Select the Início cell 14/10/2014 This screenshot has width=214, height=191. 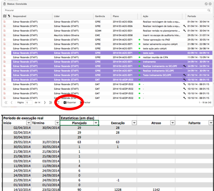click(x=17, y=189)
